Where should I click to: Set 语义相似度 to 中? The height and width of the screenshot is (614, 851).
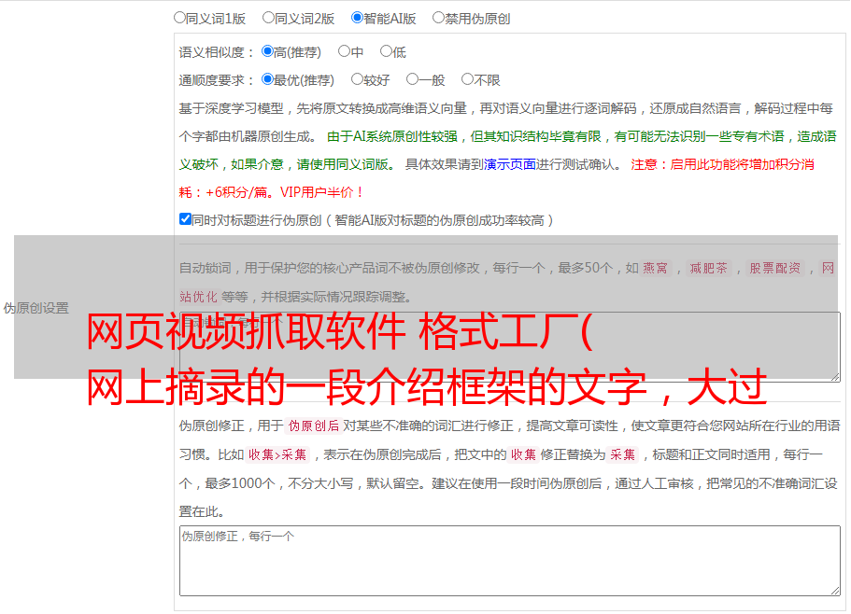(344, 51)
